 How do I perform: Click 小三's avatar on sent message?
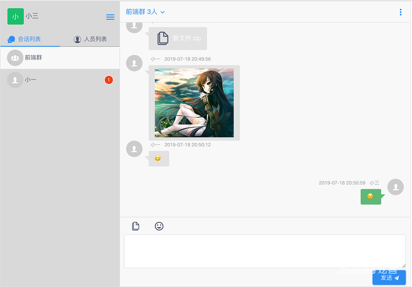click(x=395, y=187)
